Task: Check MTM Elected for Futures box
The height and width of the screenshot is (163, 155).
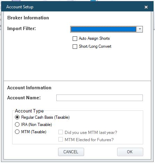Action: tap(60, 139)
